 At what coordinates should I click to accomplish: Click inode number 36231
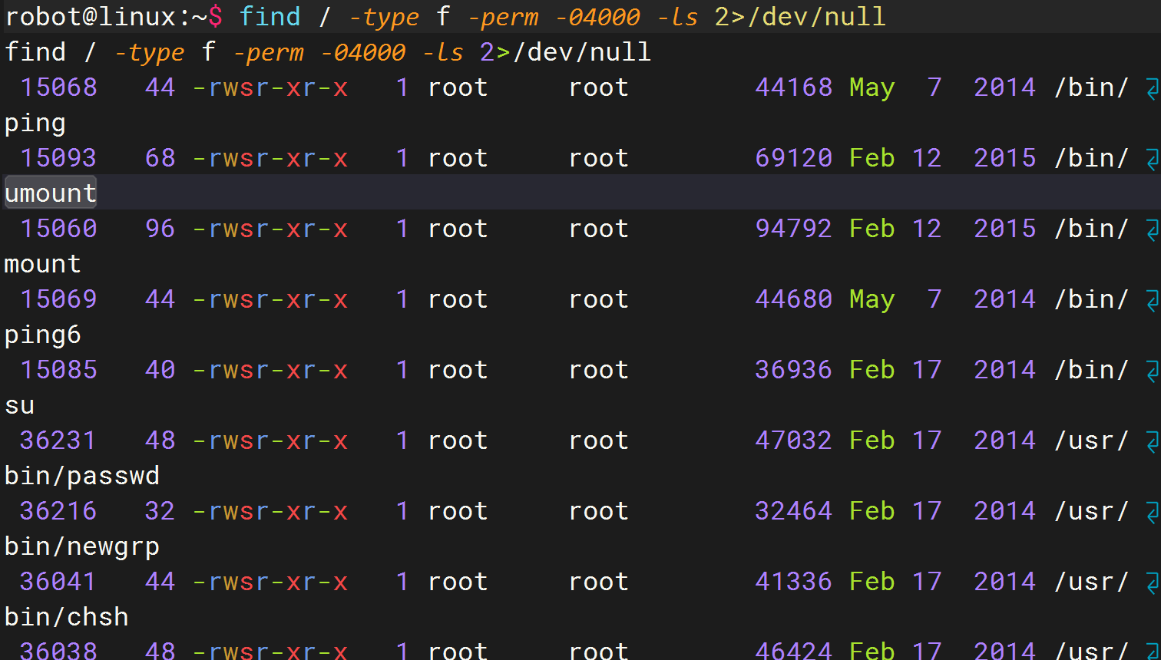click(58, 441)
